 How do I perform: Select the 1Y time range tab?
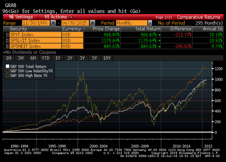[58, 58]
